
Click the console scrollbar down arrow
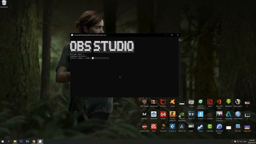tap(180, 96)
